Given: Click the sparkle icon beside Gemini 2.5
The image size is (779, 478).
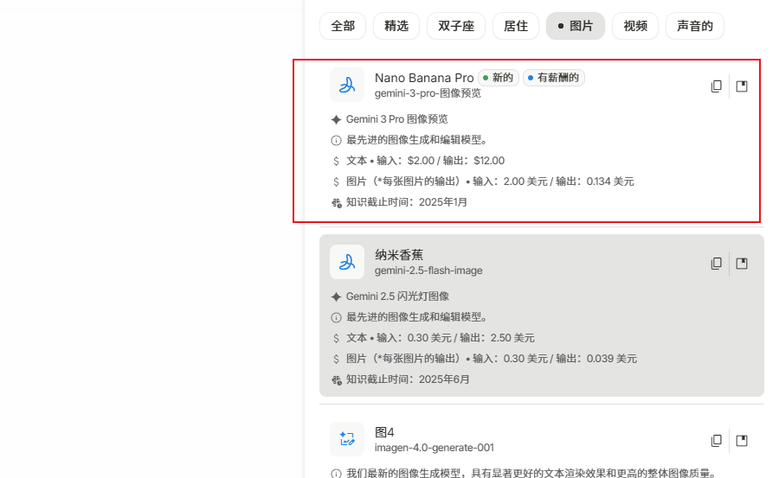Looking at the screenshot, I should [337, 296].
